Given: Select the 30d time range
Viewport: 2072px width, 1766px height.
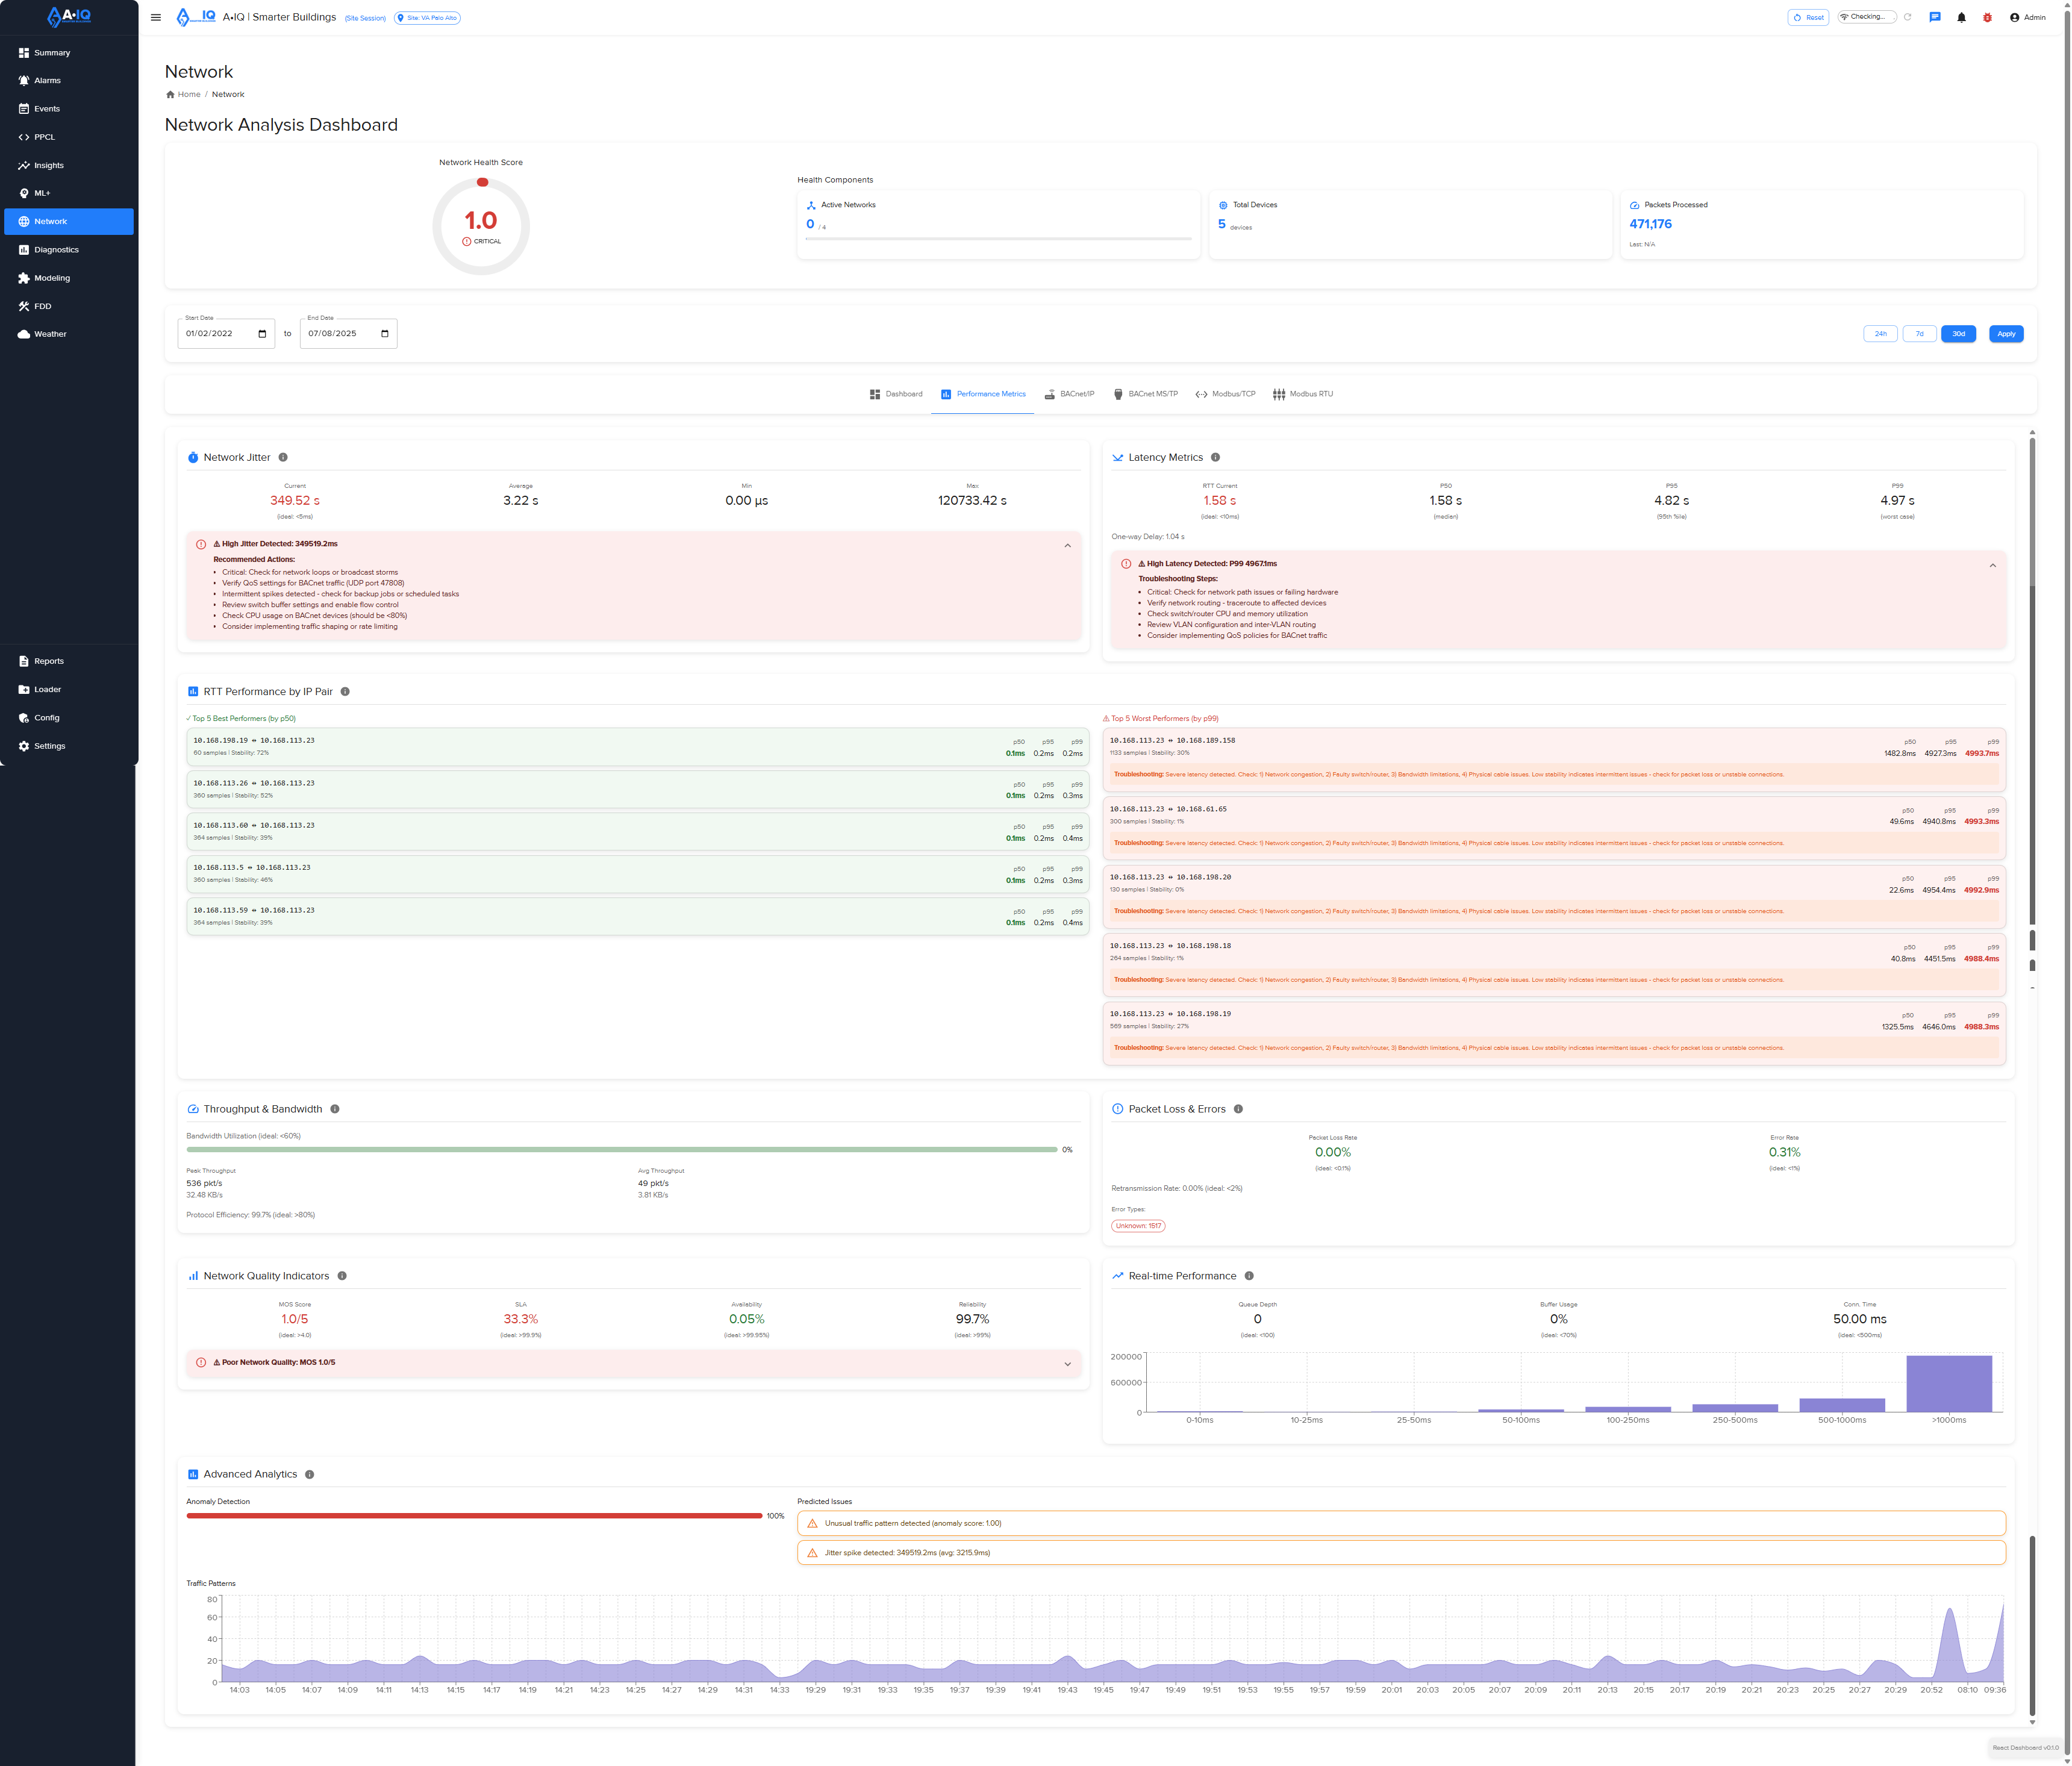Looking at the screenshot, I should (1958, 334).
